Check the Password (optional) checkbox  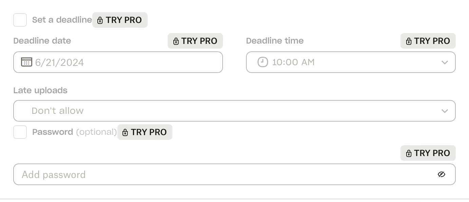[x=20, y=132]
